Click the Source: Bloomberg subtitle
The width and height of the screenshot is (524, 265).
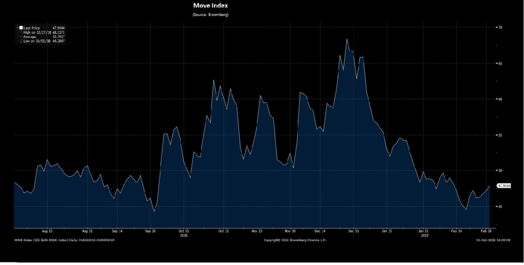coord(210,15)
